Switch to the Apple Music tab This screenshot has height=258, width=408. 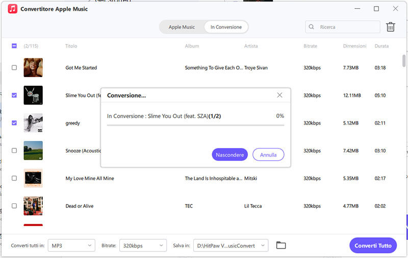click(182, 27)
